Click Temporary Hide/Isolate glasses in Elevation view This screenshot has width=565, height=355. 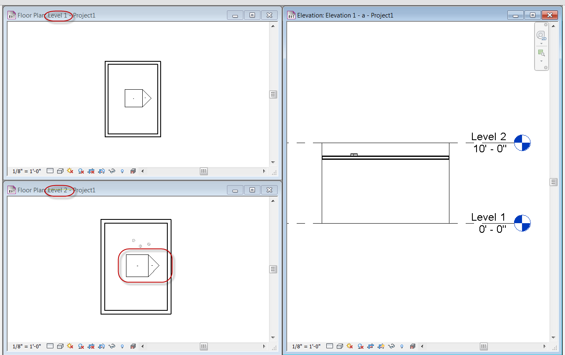pyautogui.click(x=391, y=346)
